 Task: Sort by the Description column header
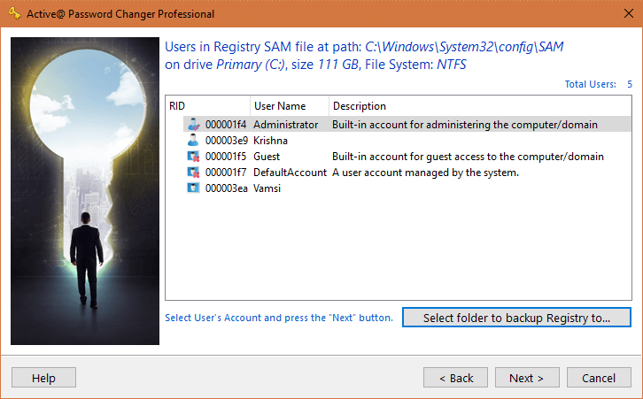click(480, 106)
